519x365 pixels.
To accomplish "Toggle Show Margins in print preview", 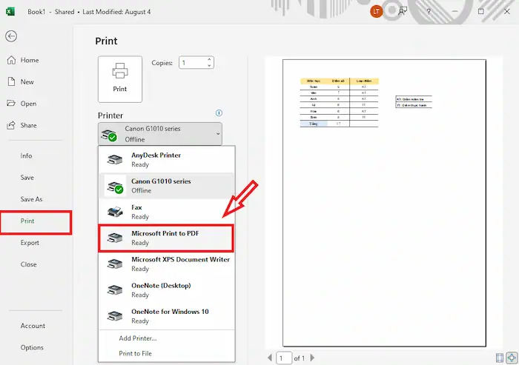I will [x=499, y=358].
